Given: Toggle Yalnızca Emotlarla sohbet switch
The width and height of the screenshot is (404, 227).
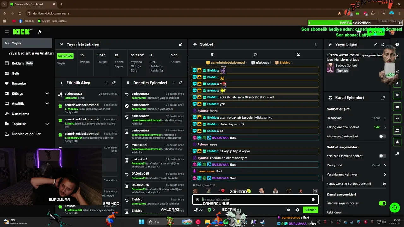Looking at the screenshot, I should 383,156.
